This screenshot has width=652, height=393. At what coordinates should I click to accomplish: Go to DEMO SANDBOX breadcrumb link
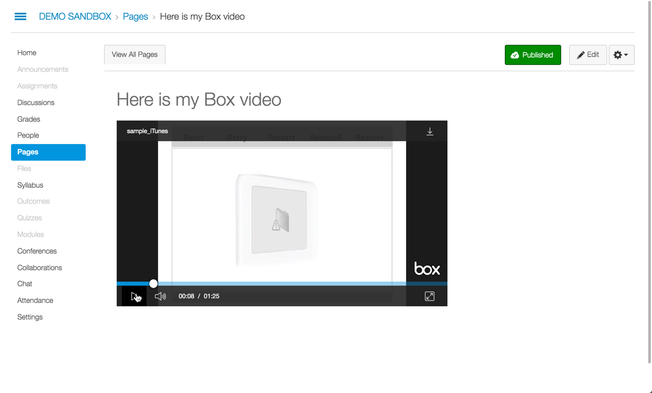click(x=75, y=17)
